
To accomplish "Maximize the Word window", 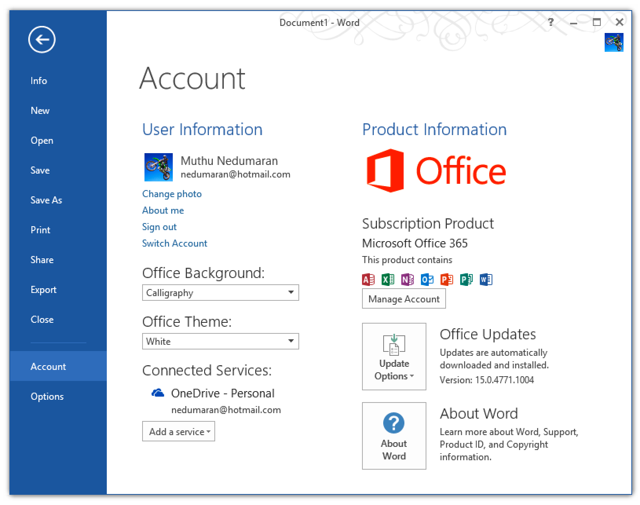I will tap(596, 22).
